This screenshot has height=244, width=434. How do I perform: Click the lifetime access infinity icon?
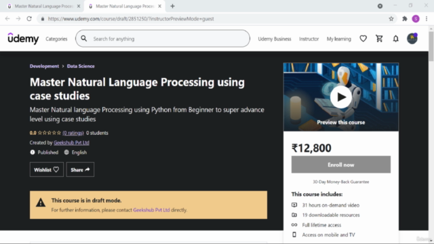(x=294, y=225)
